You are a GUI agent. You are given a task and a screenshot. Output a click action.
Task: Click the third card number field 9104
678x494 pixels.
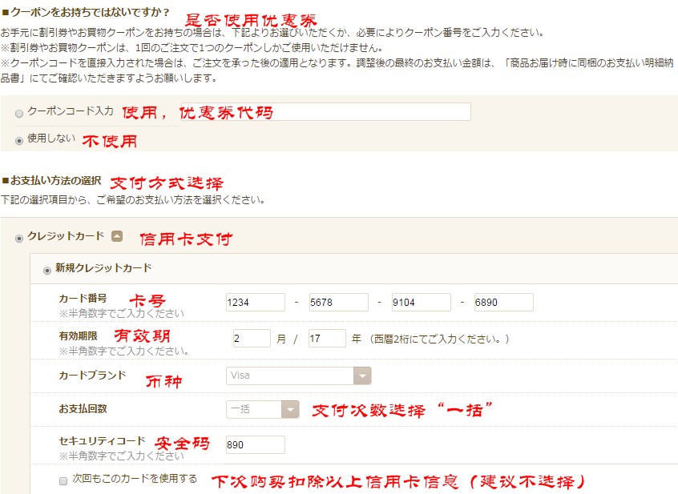(421, 303)
